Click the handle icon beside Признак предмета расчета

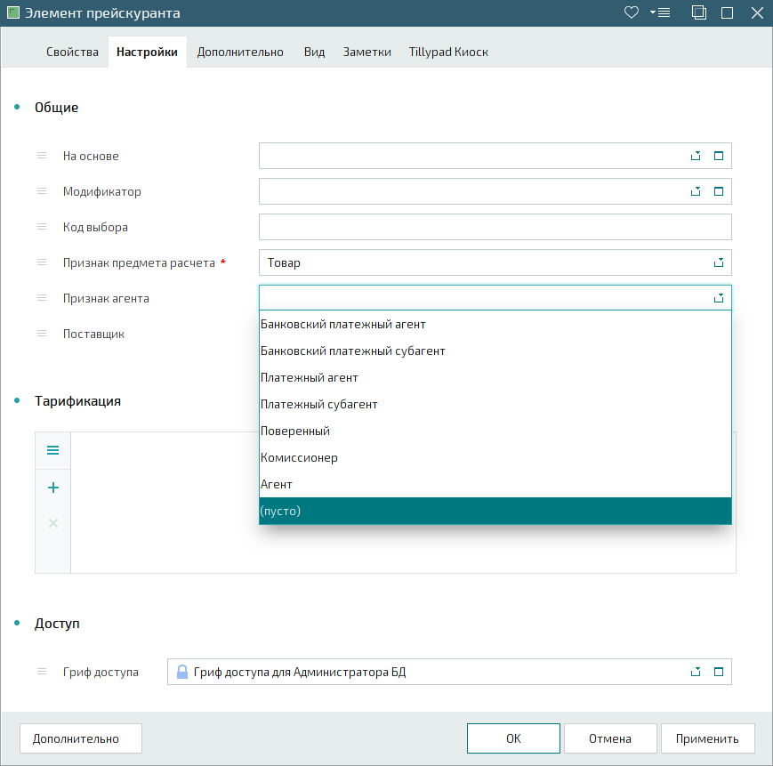pyautogui.click(x=42, y=262)
